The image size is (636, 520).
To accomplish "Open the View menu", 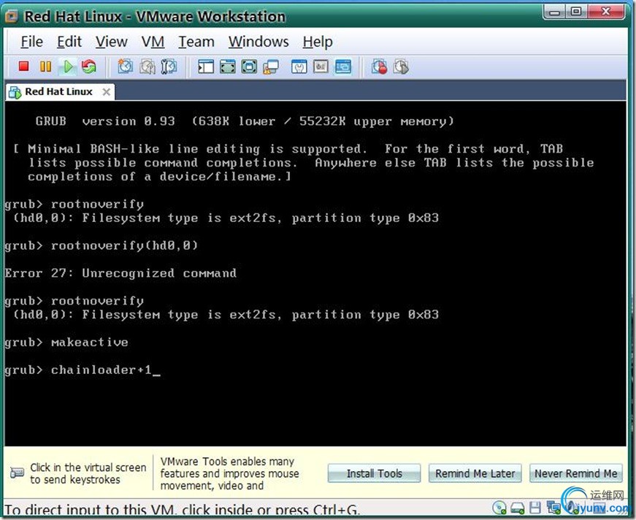I will (x=111, y=42).
